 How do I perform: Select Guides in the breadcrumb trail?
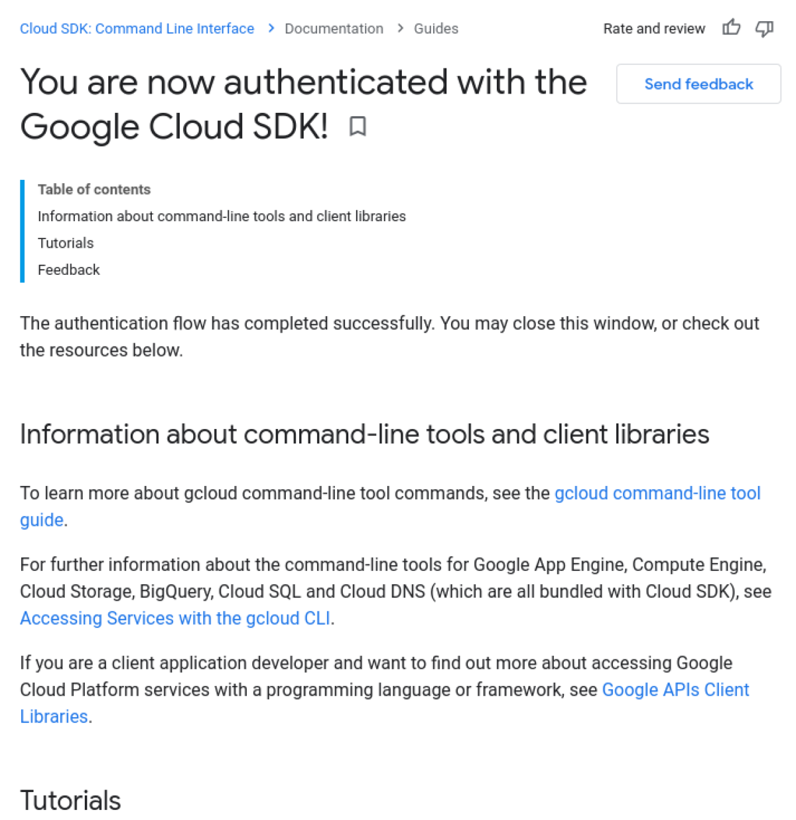(436, 29)
